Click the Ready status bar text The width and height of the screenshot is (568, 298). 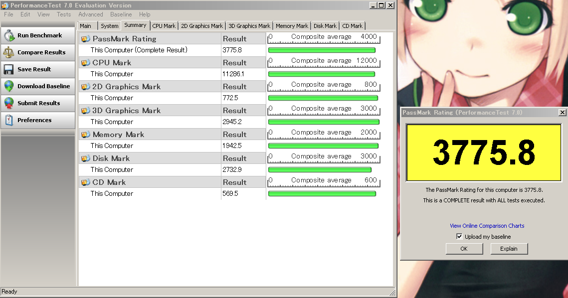coord(9,292)
